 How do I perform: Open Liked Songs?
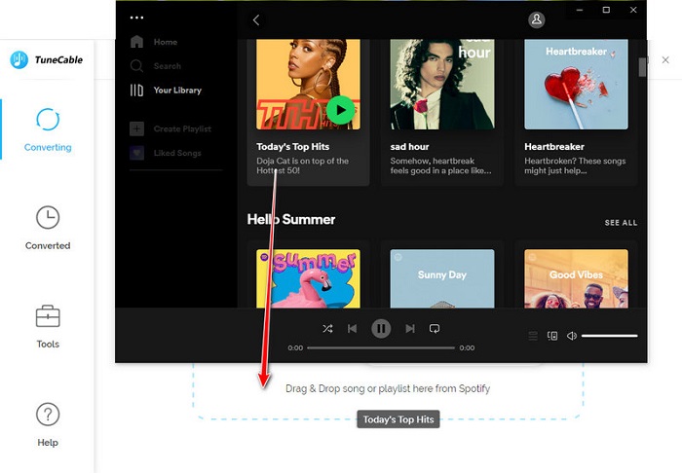pos(177,153)
